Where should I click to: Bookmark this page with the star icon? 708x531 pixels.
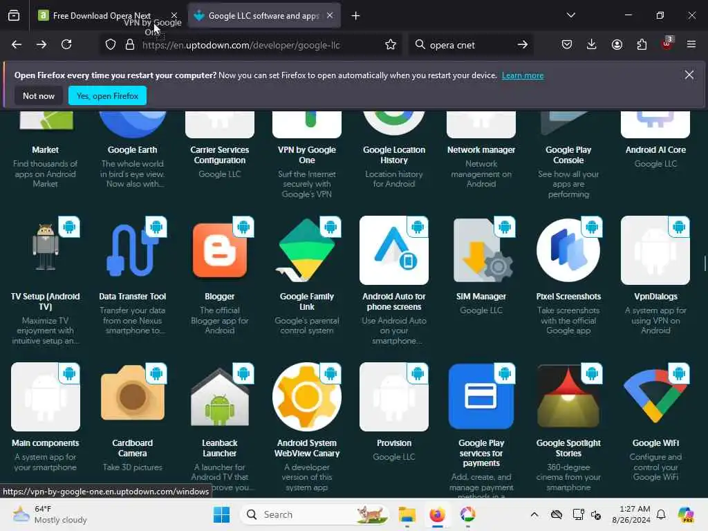pos(391,45)
